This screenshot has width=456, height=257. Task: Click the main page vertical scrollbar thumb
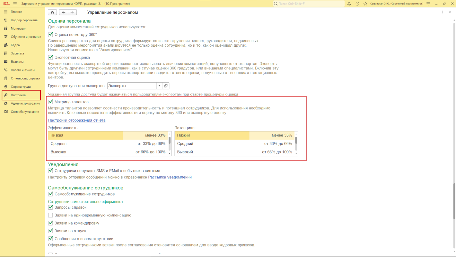point(454,201)
